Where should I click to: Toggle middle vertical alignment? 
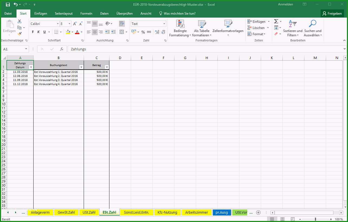click(x=95, y=24)
